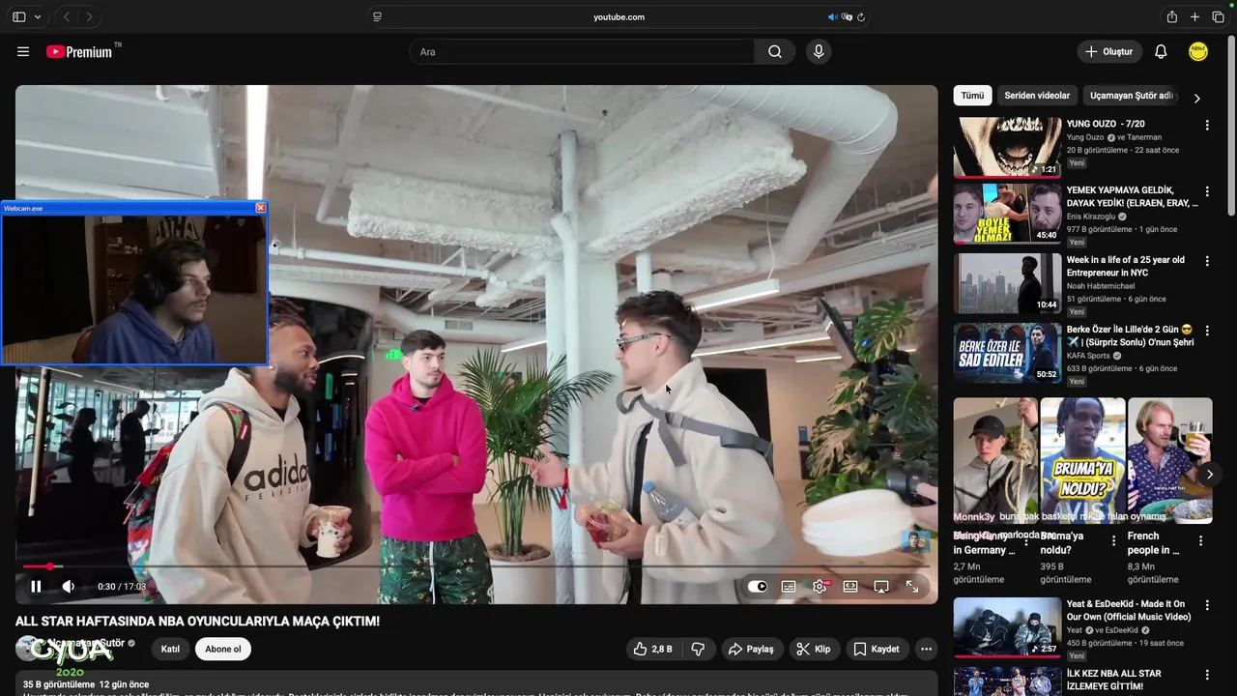This screenshot has width=1237, height=696.
Task: Open Yeat & EsDeeKid video title
Action: coord(1129,610)
